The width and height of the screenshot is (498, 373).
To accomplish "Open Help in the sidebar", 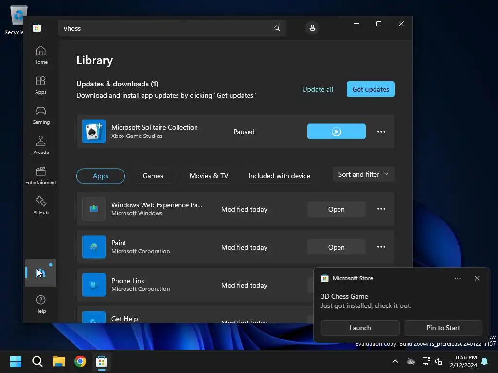I will pos(41,304).
